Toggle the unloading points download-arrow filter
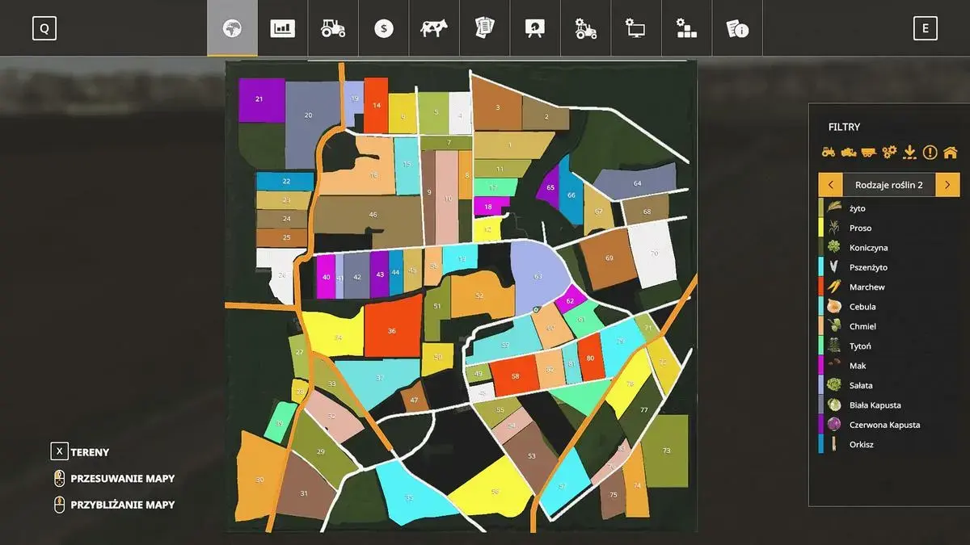This screenshot has width=970, height=545. click(909, 152)
